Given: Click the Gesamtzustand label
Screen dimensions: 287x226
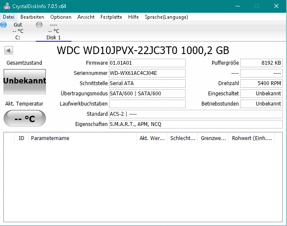Looking at the screenshot, I should click(x=24, y=63).
